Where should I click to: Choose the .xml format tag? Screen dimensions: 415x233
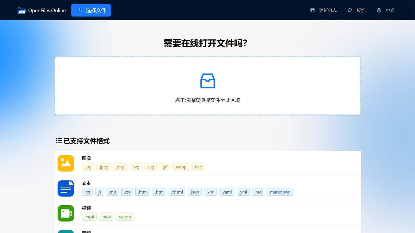[211, 192]
